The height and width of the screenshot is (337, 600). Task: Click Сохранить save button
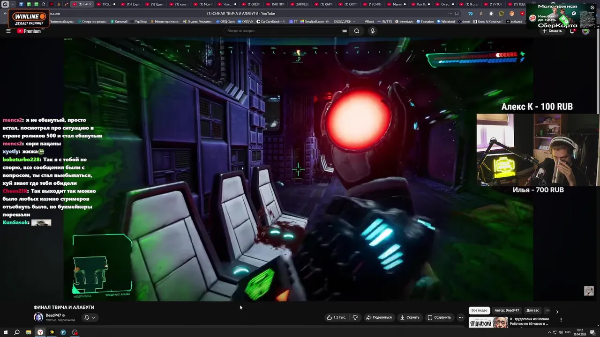click(439, 317)
